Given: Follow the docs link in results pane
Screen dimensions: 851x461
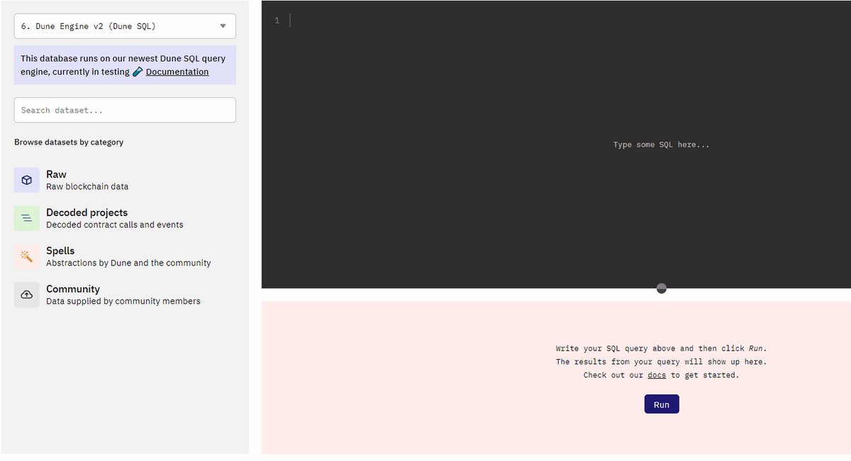Looking at the screenshot, I should click(x=657, y=375).
